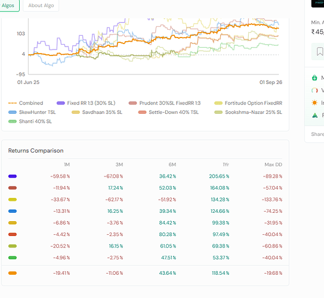Click the 164.08% one-year value
324x298 pixels.
coord(220,188)
